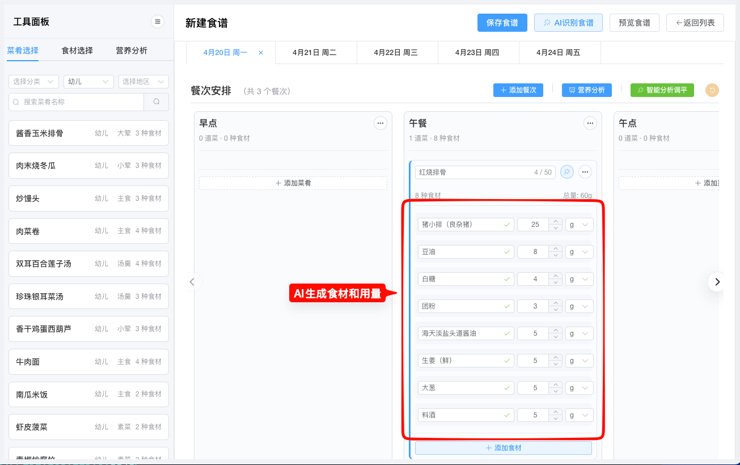Open the unit dropdown (g) for 大葱
The image size is (740, 465).
[579, 387]
